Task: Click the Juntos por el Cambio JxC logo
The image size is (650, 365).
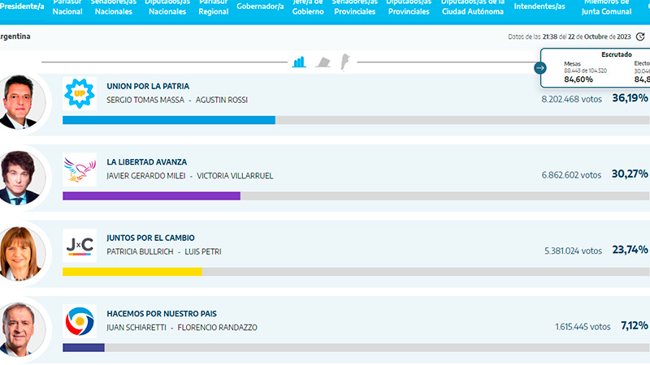Action: coord(80,244)
